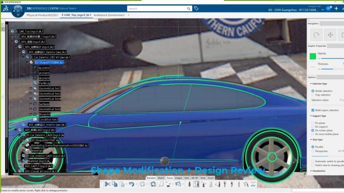Screen dimensions: 344x193
Task: Collapse the Visualization section arrow
Action: [x=311, y=171]
